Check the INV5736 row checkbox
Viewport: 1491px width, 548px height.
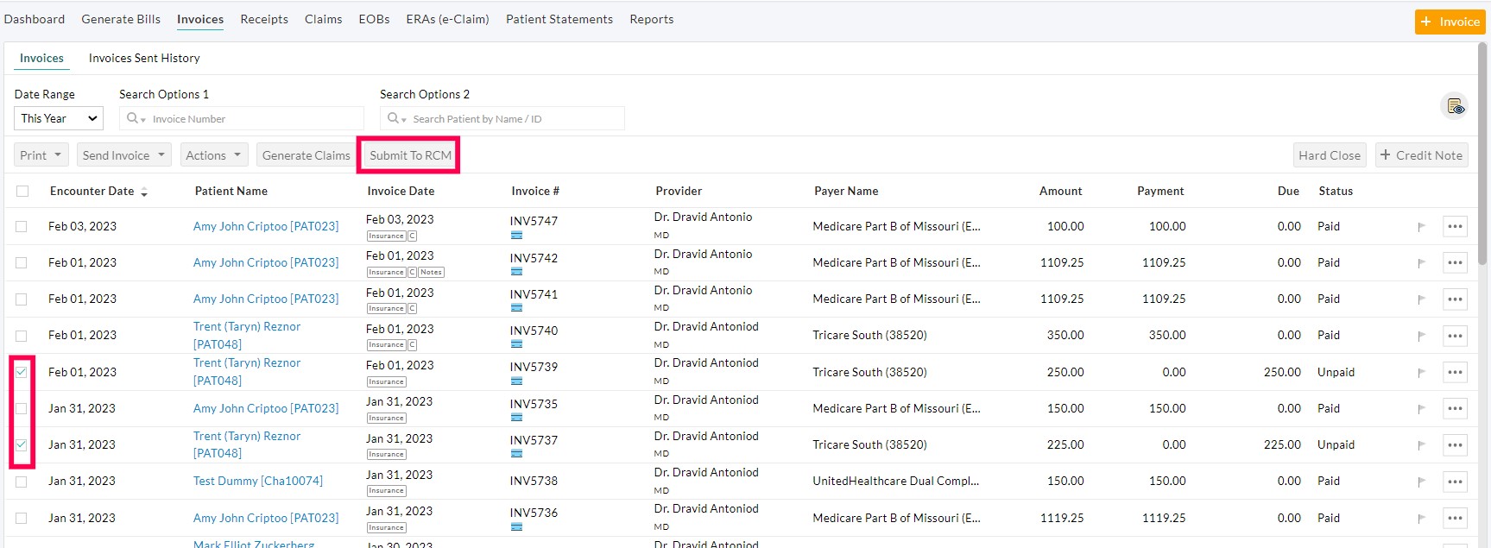(22, 519)
